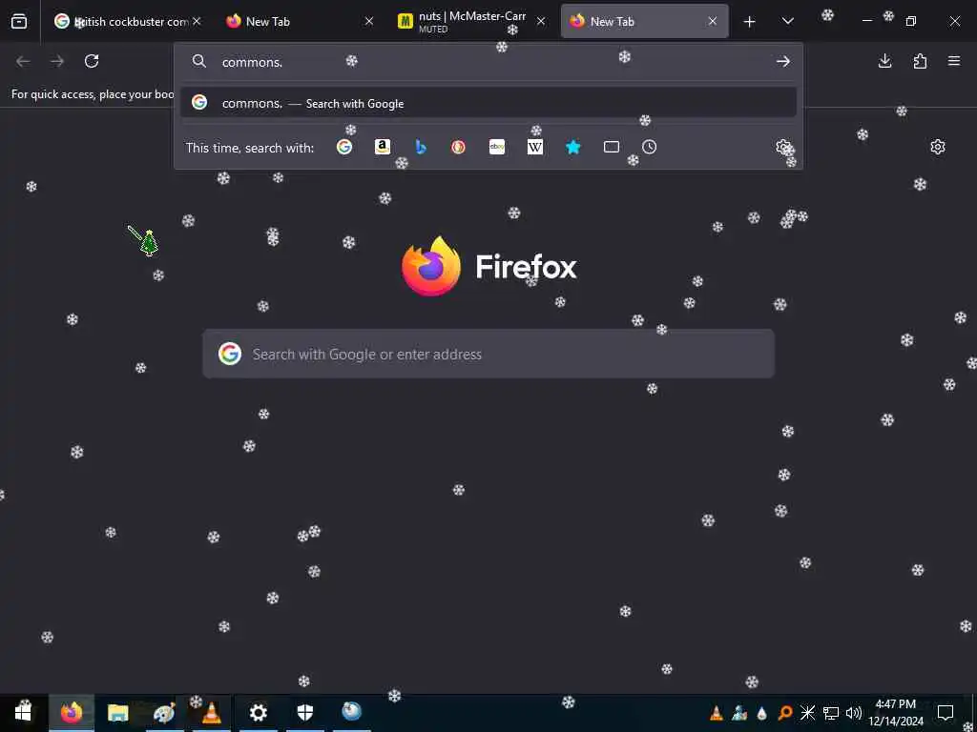This screenshot has height=732, width=977.
Task: Reload the current page
Action: click(x=92, y=61)
